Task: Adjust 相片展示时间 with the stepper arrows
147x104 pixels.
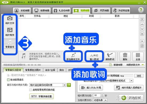Action: pyautogui.click(x=102, y=95)
